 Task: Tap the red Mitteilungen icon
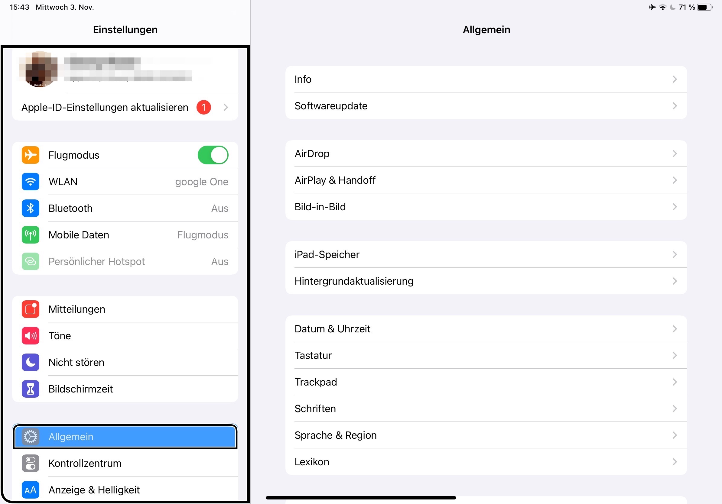tap(31, 309)
